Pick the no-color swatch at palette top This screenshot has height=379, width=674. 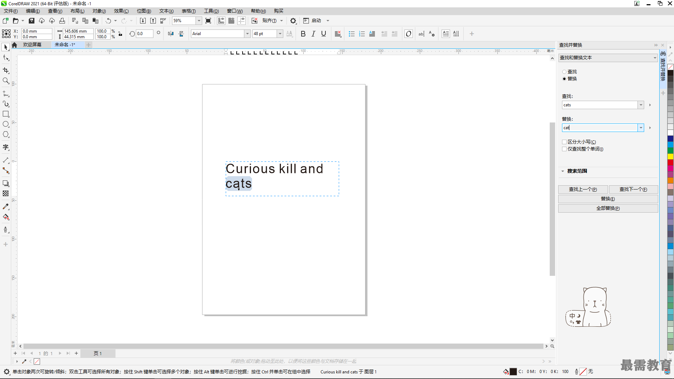(670, 67)
